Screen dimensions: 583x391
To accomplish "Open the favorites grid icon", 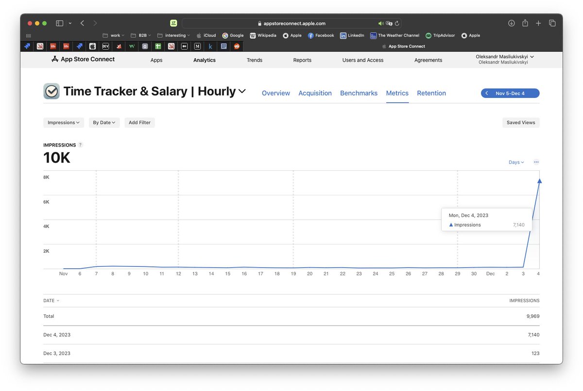I will 28,35.
